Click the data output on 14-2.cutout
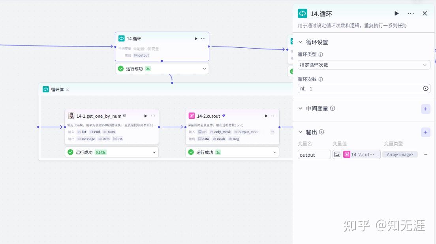The image size is (436, 244). [203, 139]
